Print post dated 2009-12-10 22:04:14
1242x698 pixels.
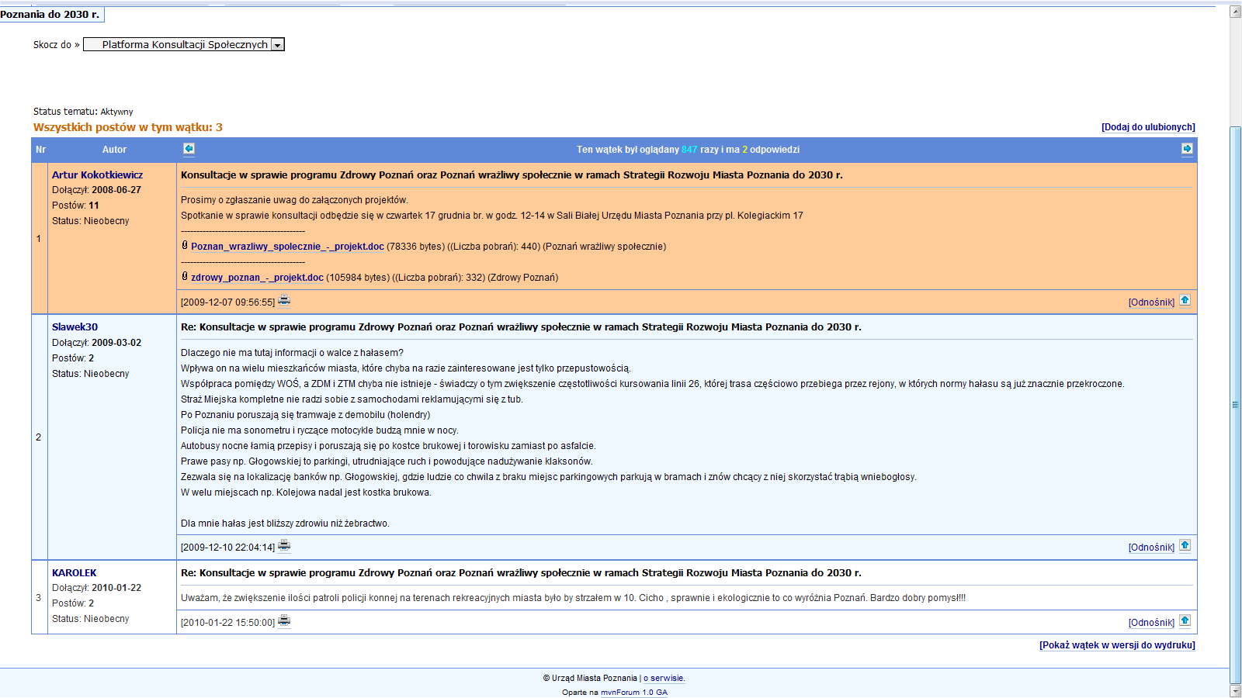[x=284, y=546]
